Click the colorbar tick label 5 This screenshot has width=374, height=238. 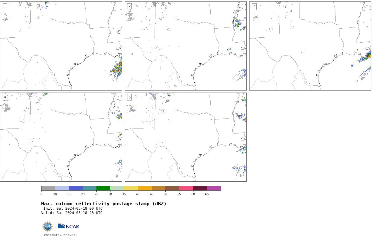tap(41, 194)
